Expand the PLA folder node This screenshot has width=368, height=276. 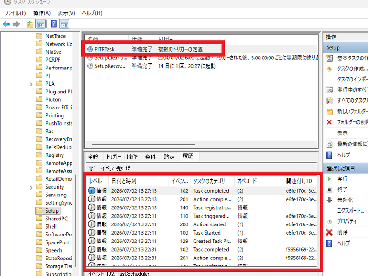click(x=31, y=84)
